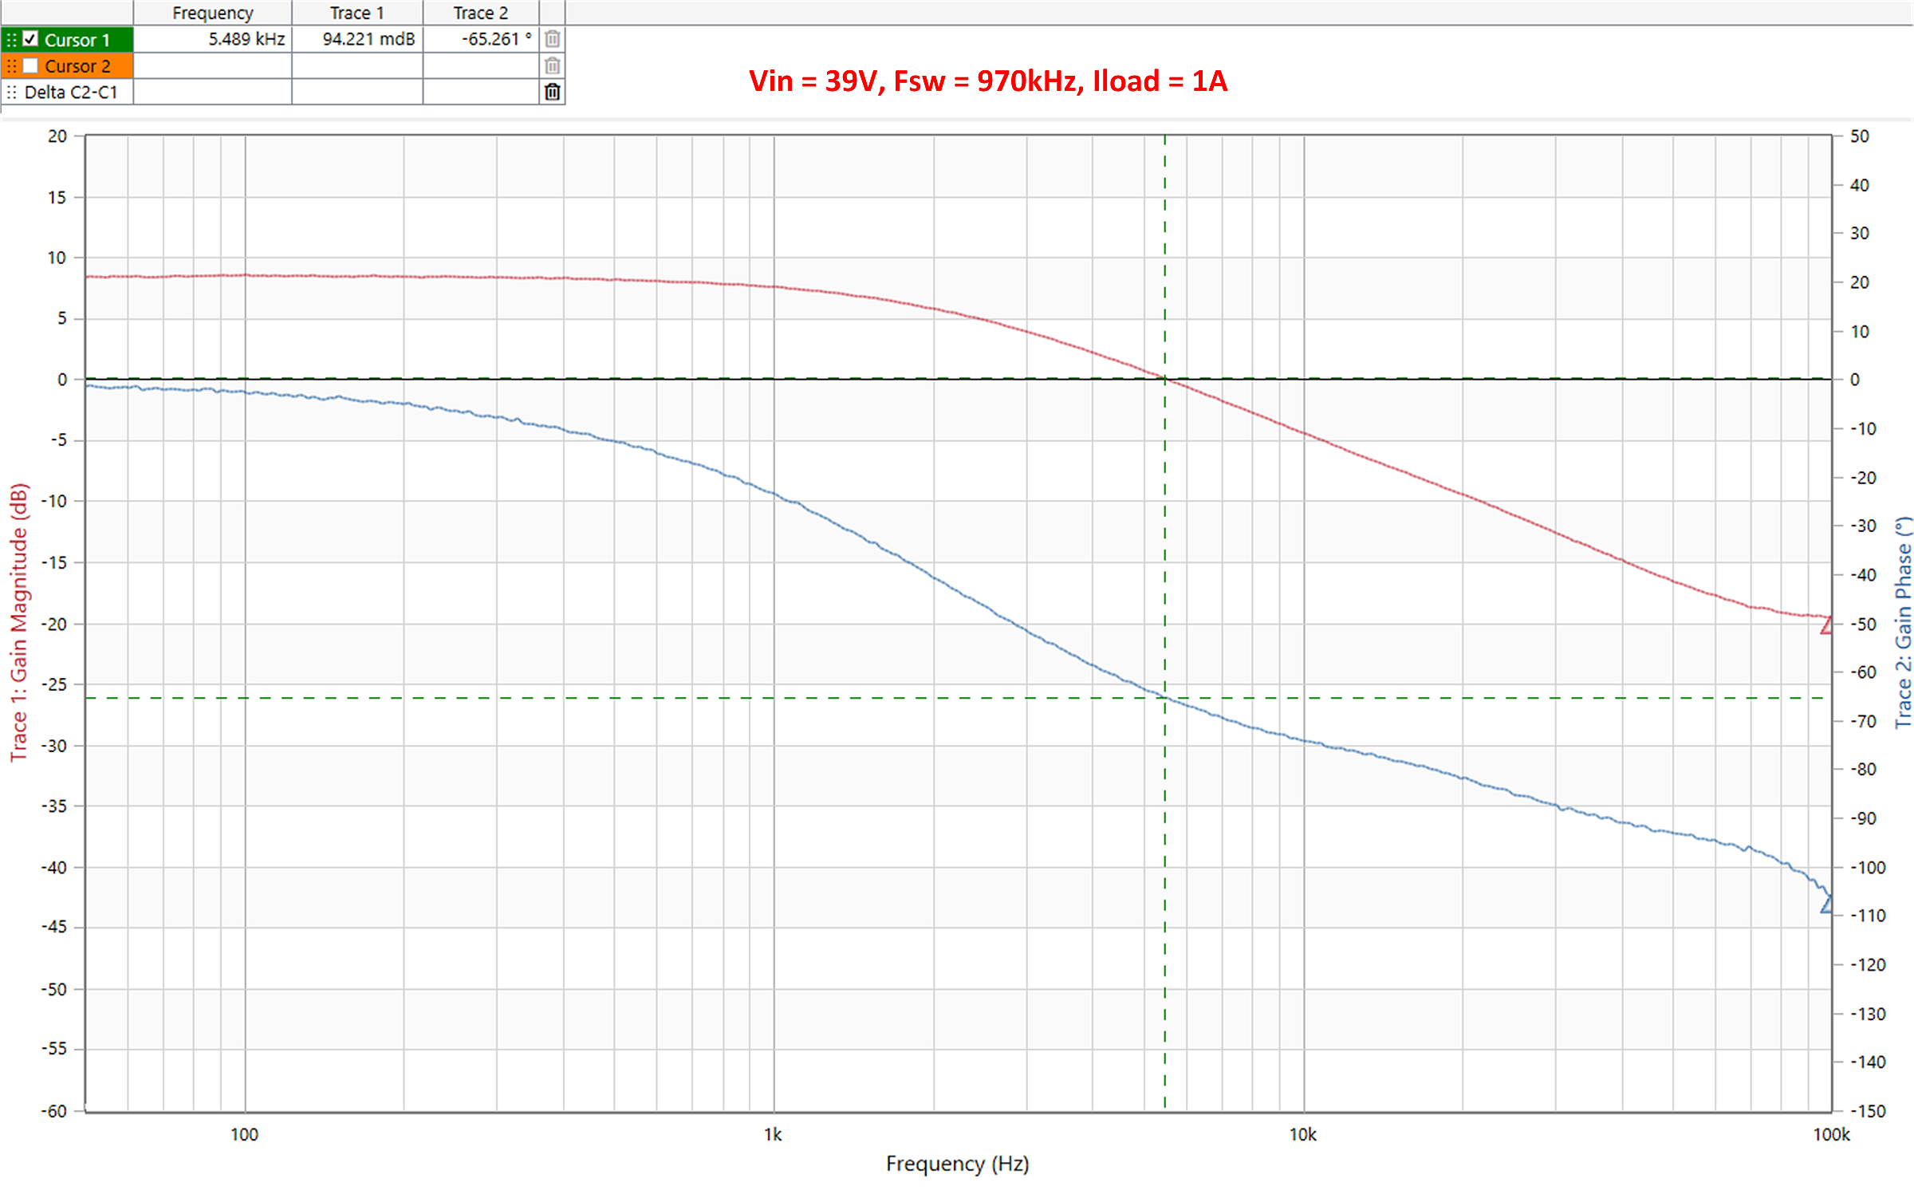Click the Trace 2: Gain Phase axis label

[1903, 622]
